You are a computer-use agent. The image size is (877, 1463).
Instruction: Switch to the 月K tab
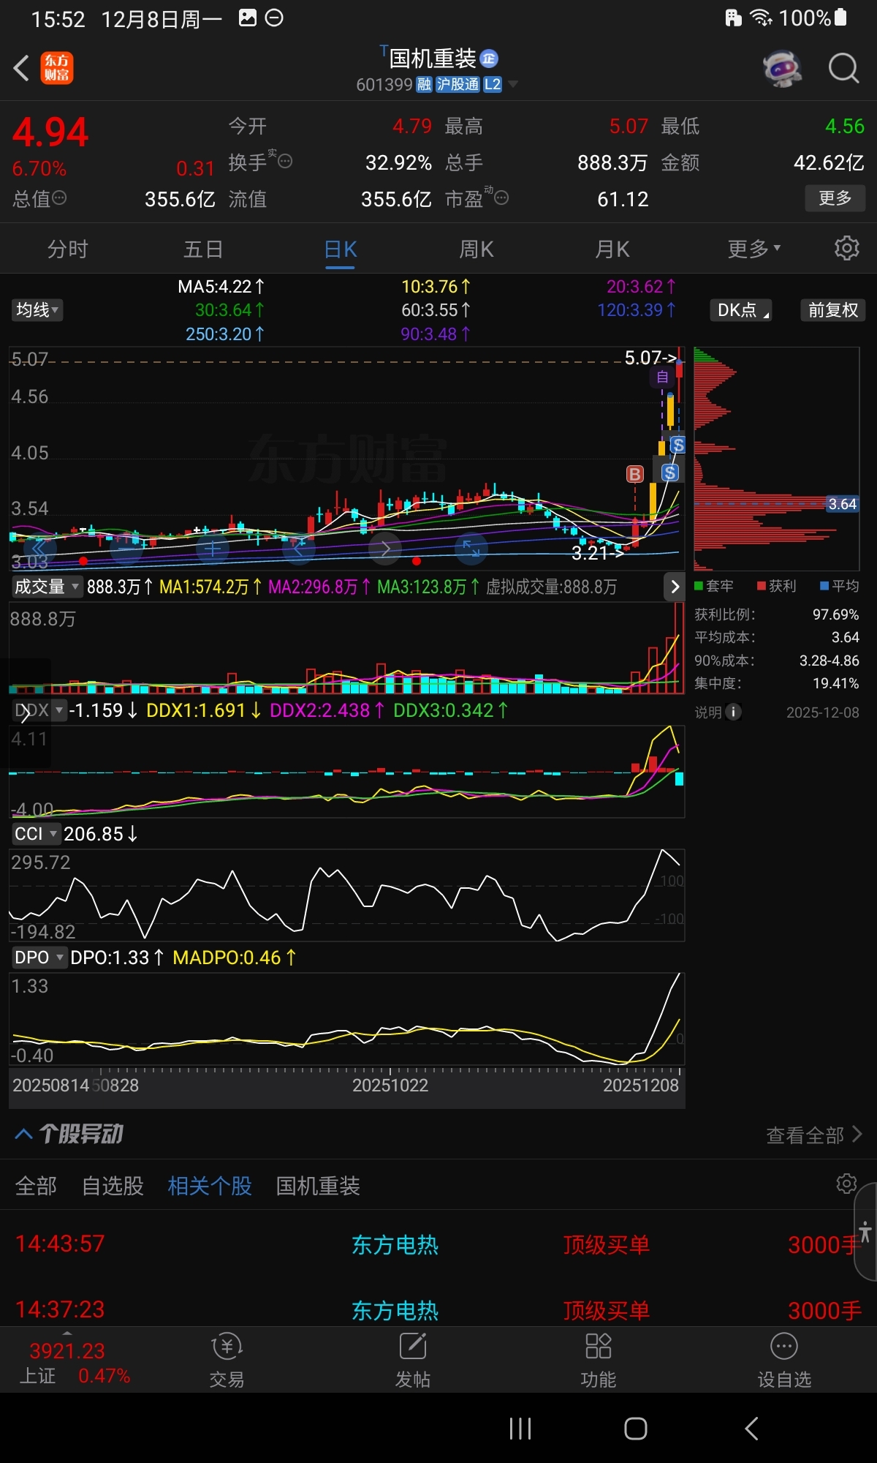[612, 249]
